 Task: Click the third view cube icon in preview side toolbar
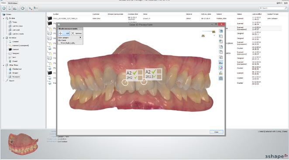(x=221, y=41)
